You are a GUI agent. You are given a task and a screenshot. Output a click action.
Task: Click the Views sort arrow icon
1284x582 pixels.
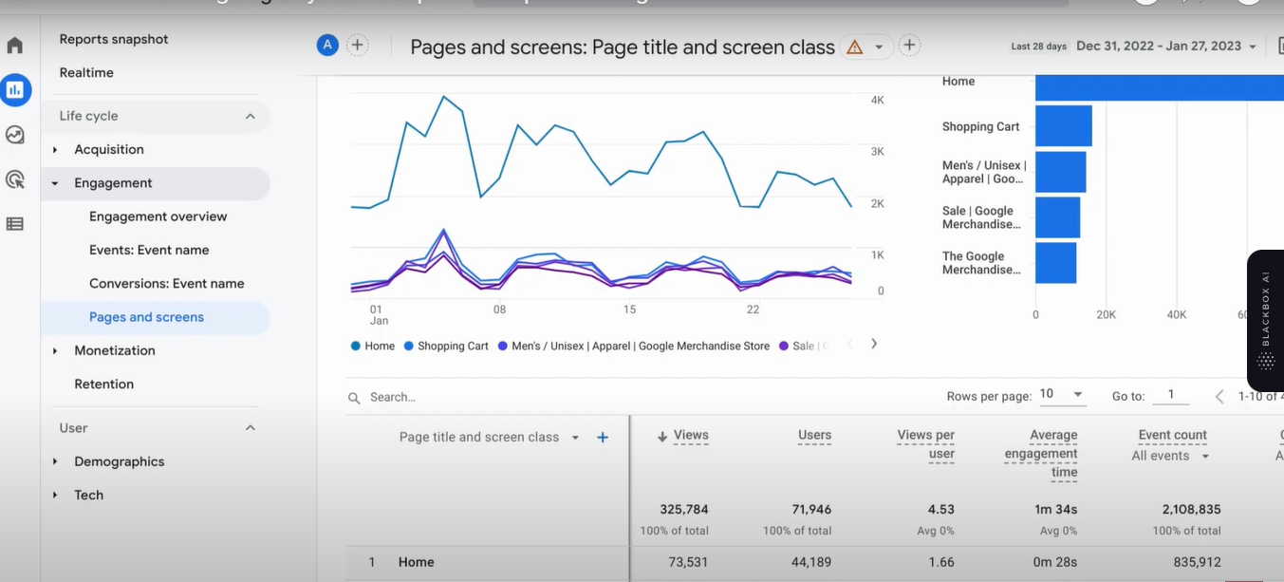pyautogui.click(x=662, y=437)
